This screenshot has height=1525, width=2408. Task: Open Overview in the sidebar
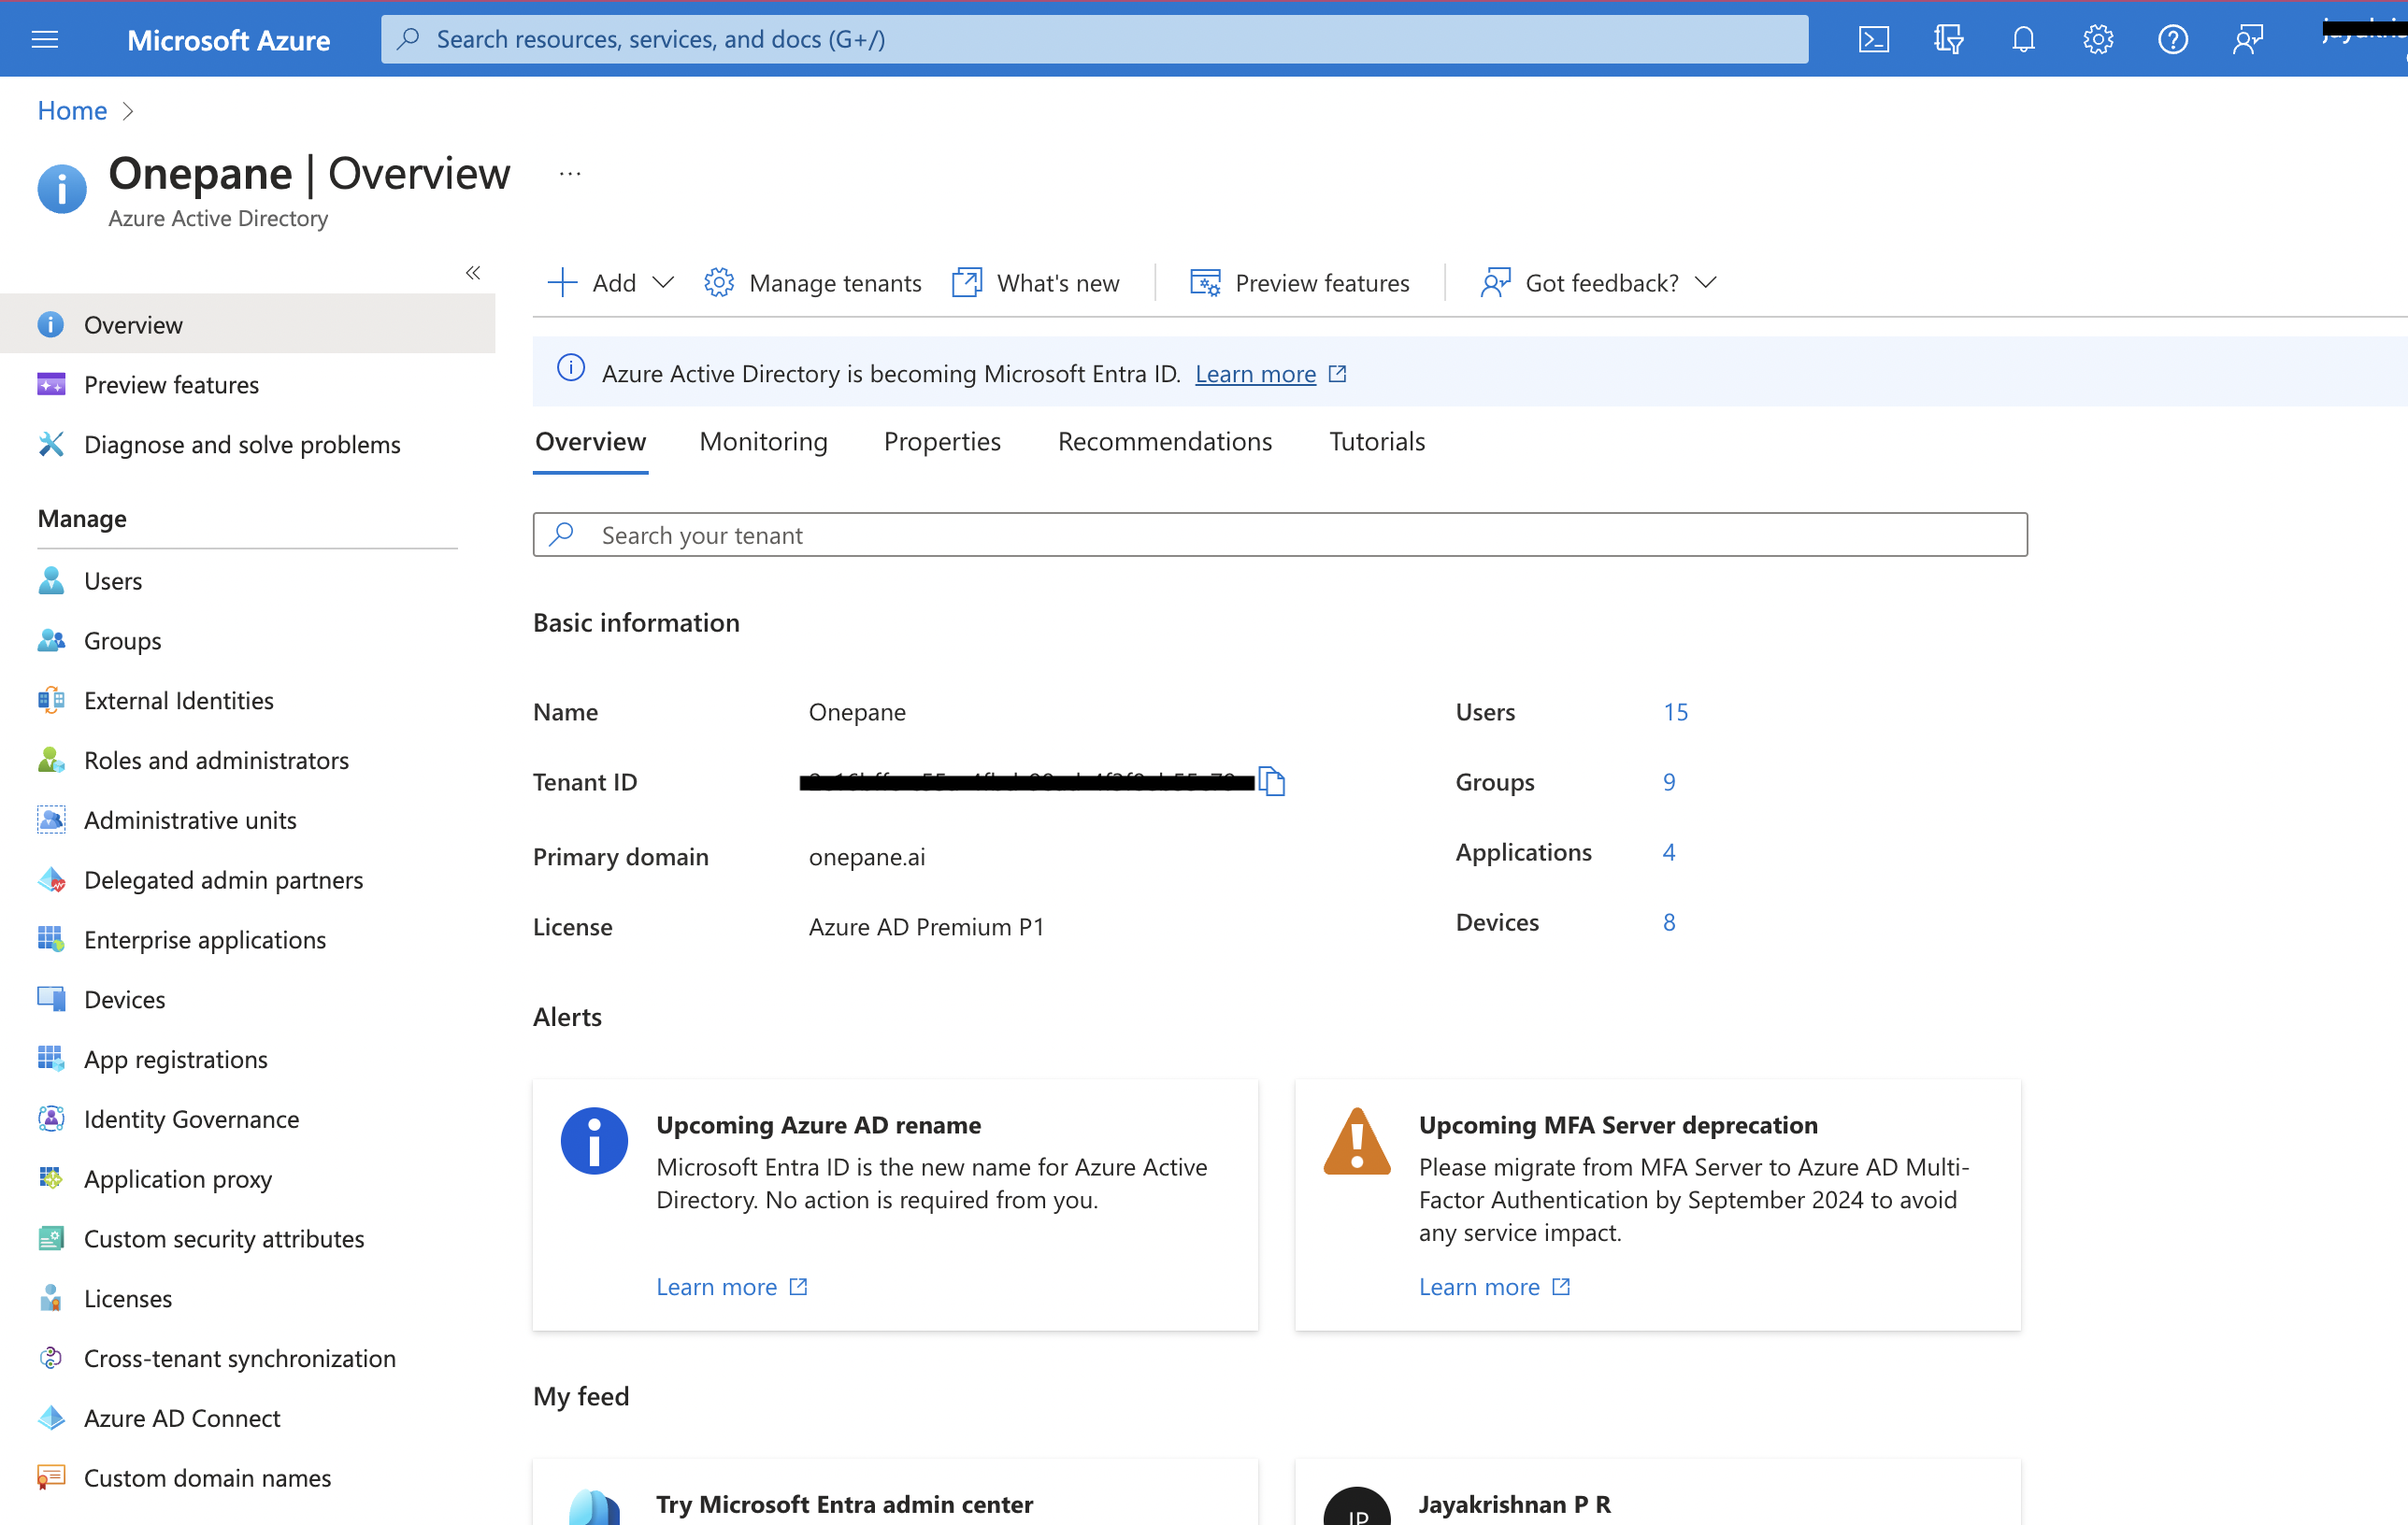[247, 324]
